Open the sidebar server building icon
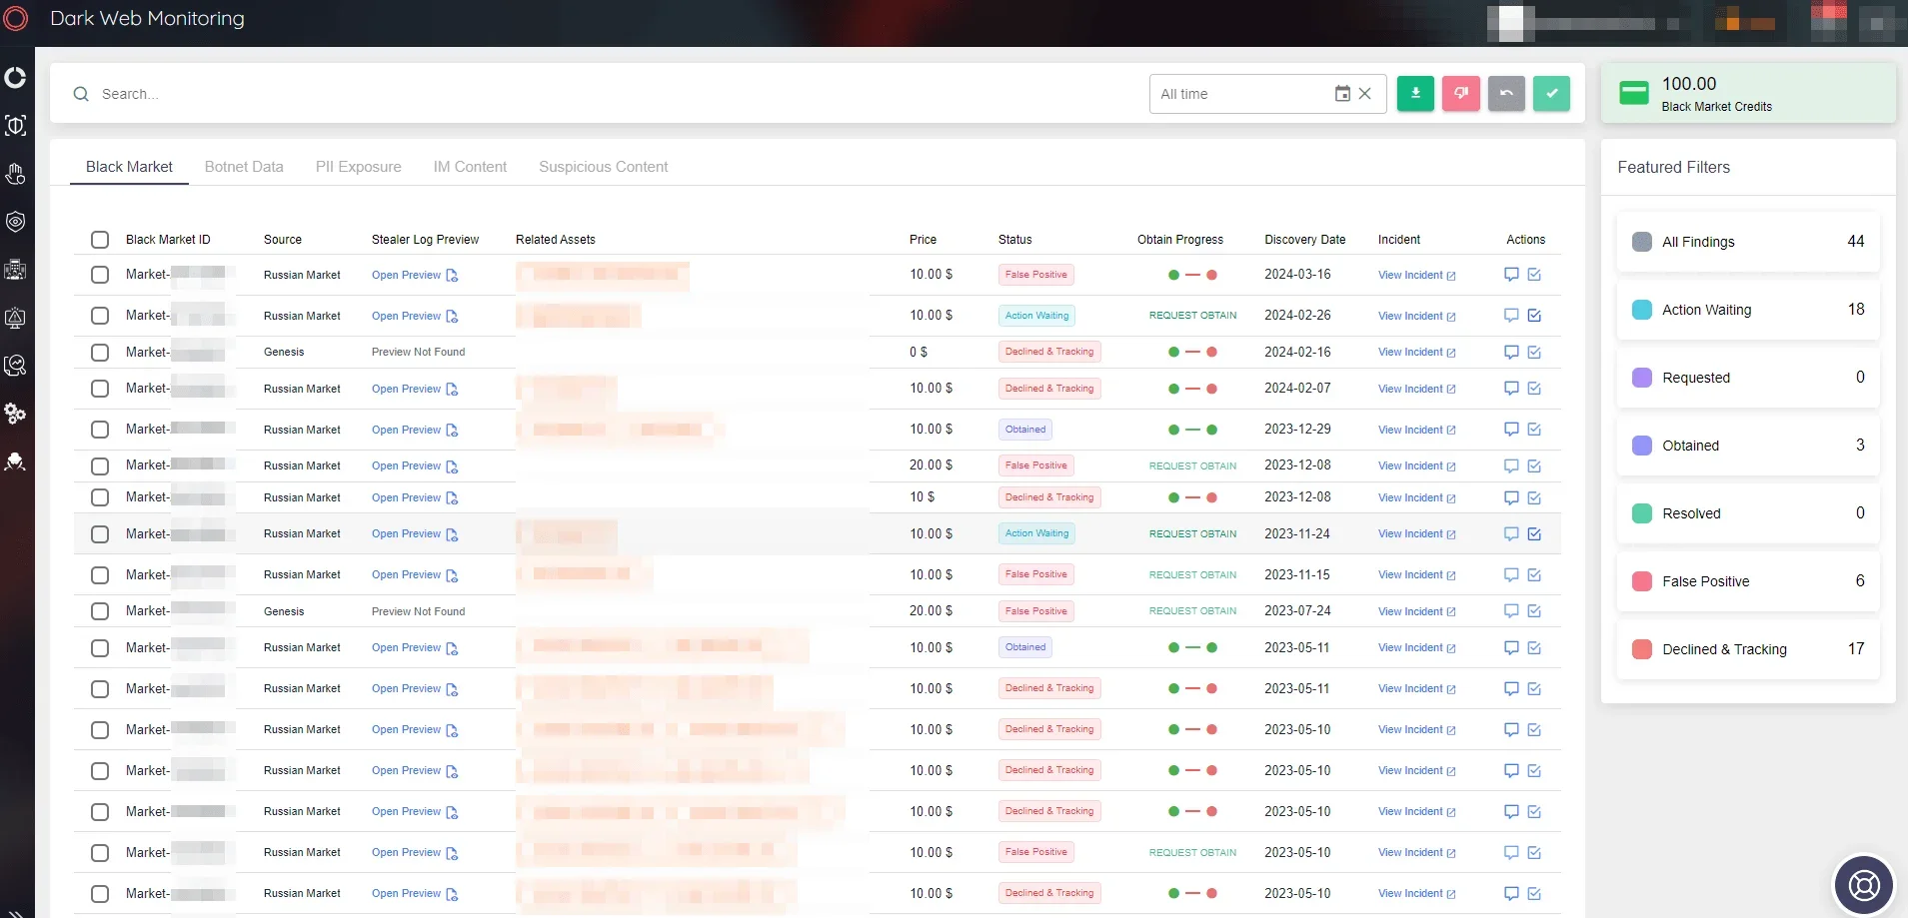Screen dimensions: 1908x918 click(16, 270)
